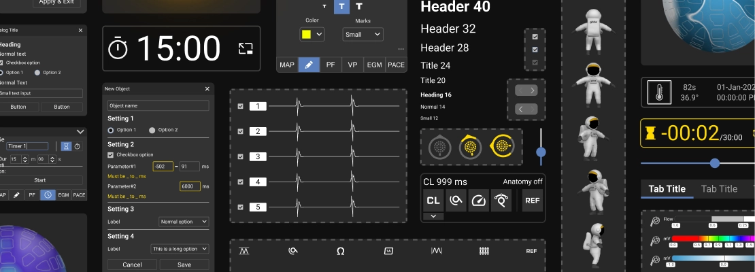Select Option 2 radio under Setting 1

coord(152,130)
